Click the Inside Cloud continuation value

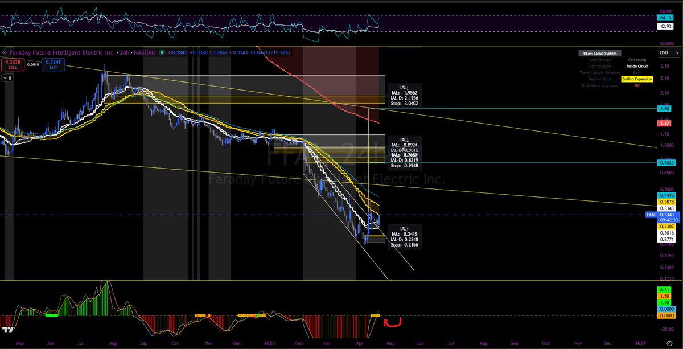tap(637, 66)
